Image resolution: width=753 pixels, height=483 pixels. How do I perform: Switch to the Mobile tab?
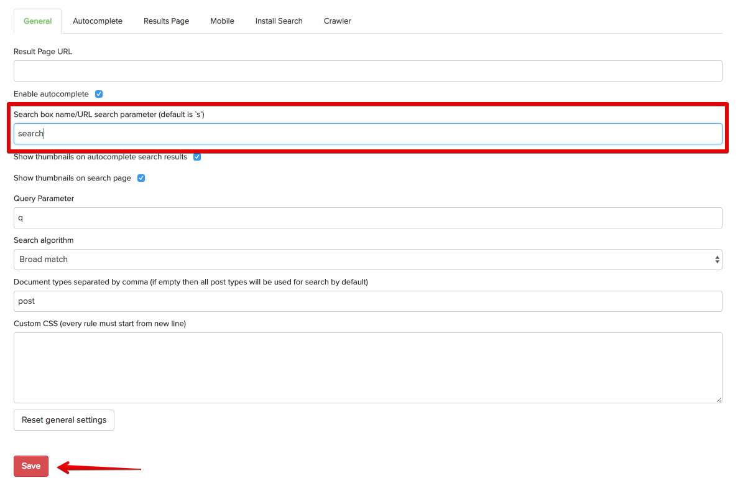point(222,21)
